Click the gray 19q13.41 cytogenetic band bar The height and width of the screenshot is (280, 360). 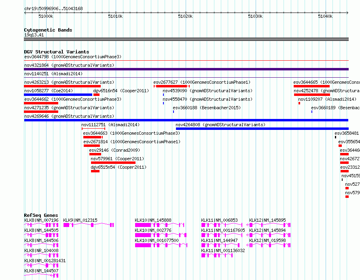coord(186,39)
